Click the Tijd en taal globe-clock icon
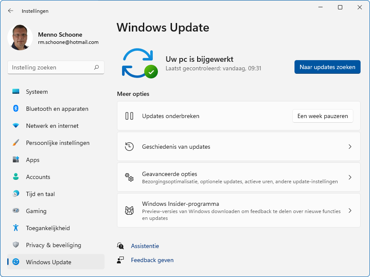Viewport: 370px width, 277px height. (x=16, y=193)
